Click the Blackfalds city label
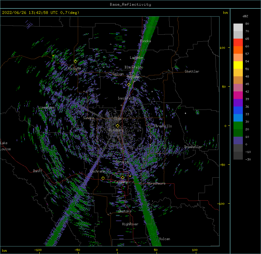 coord(134,67)
